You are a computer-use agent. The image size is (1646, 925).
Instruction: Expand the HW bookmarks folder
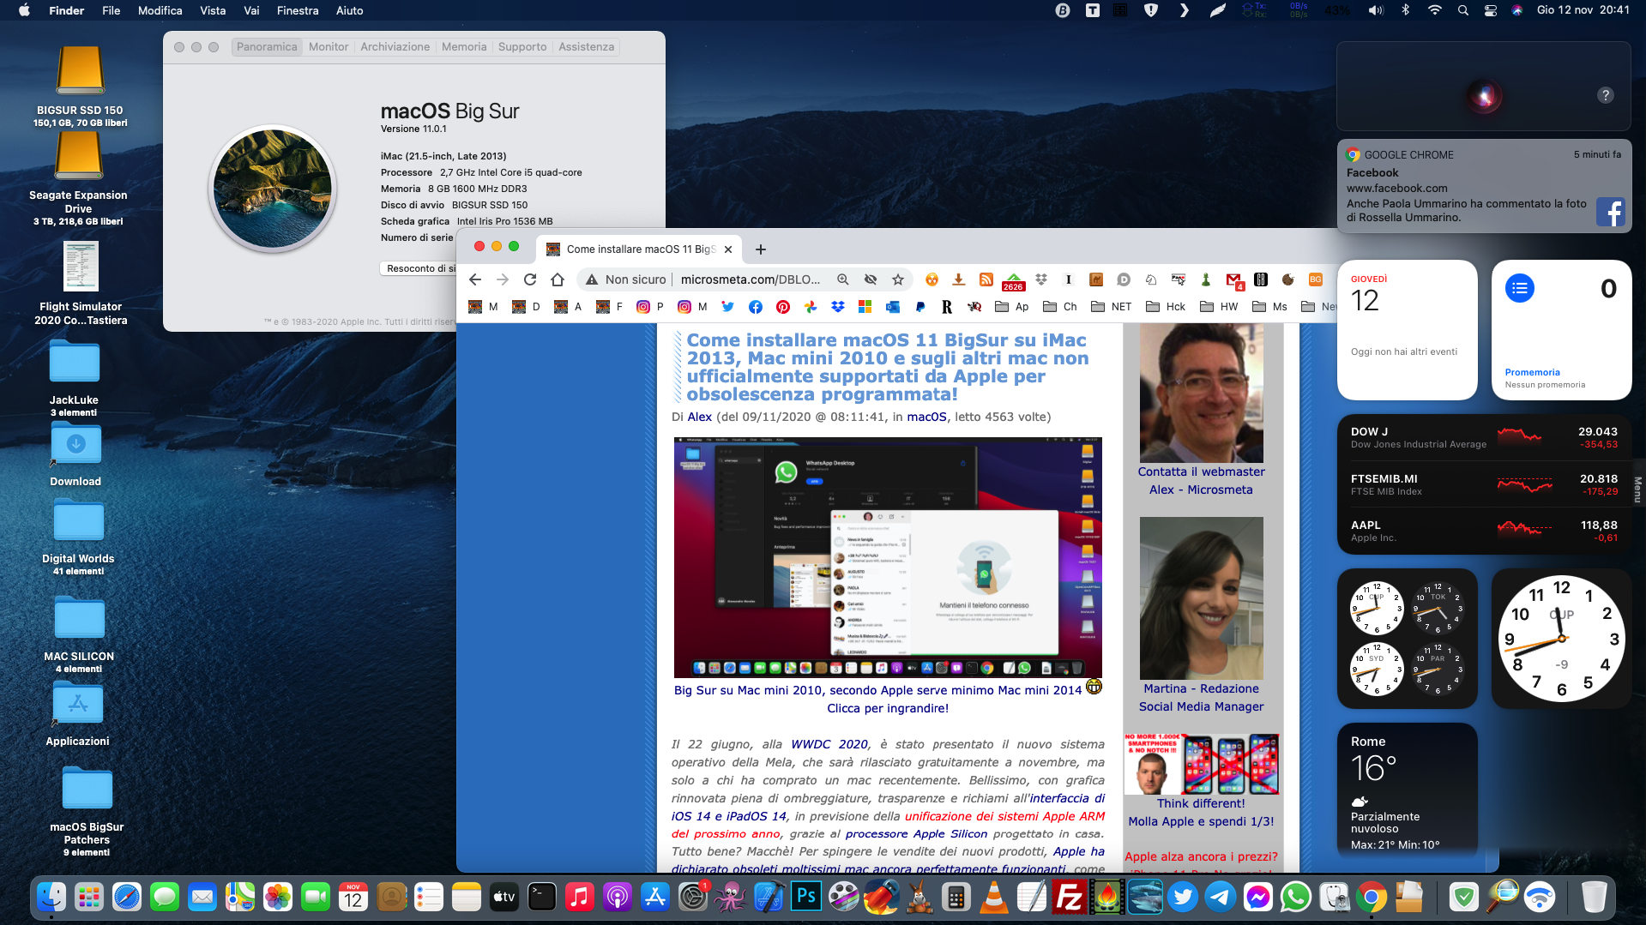pos(1219,307)
